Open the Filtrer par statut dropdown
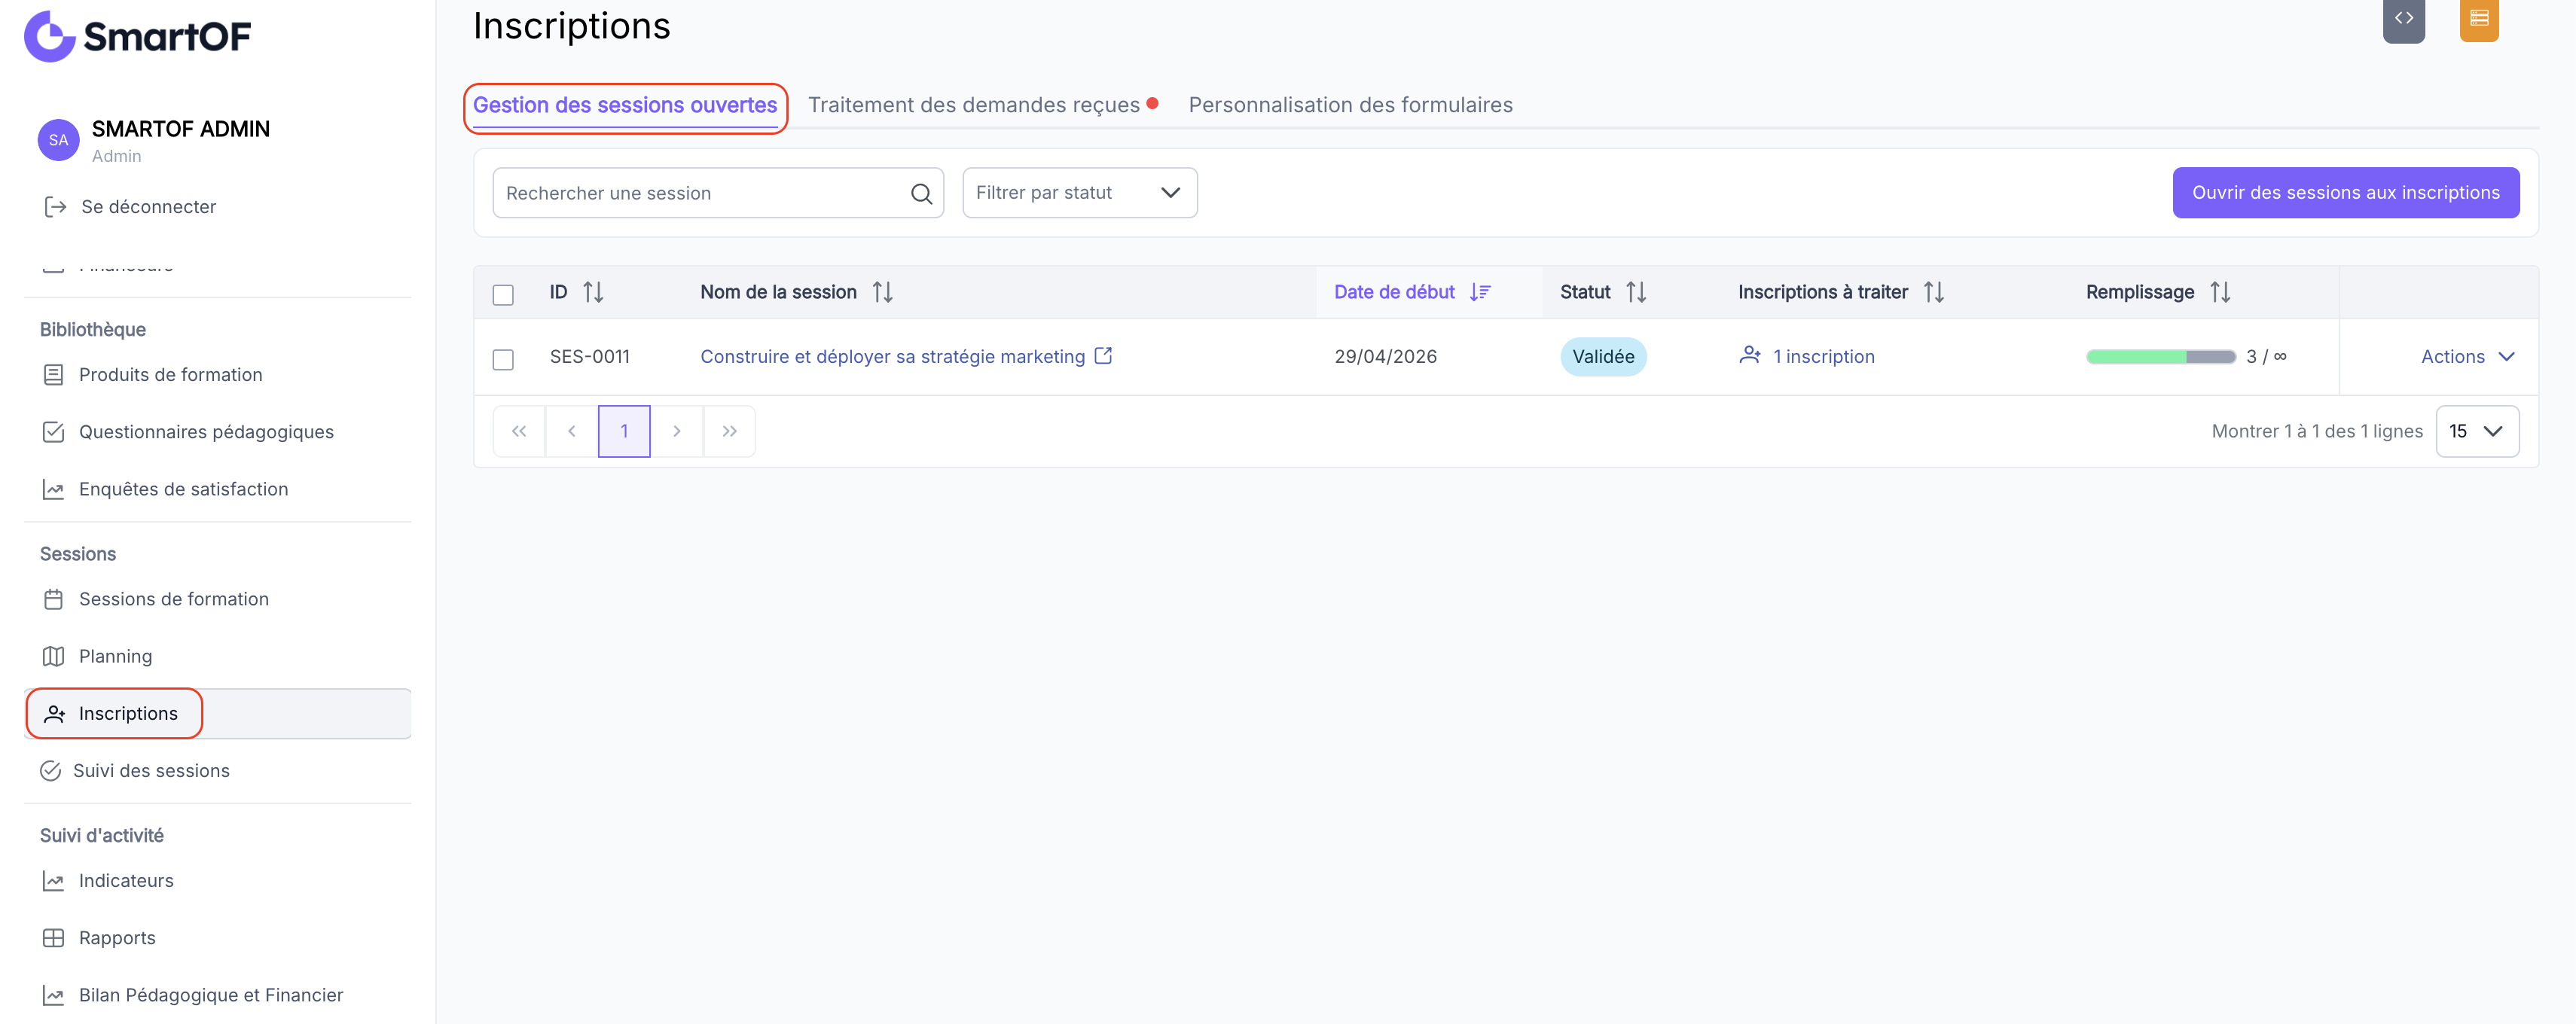 1079,193
